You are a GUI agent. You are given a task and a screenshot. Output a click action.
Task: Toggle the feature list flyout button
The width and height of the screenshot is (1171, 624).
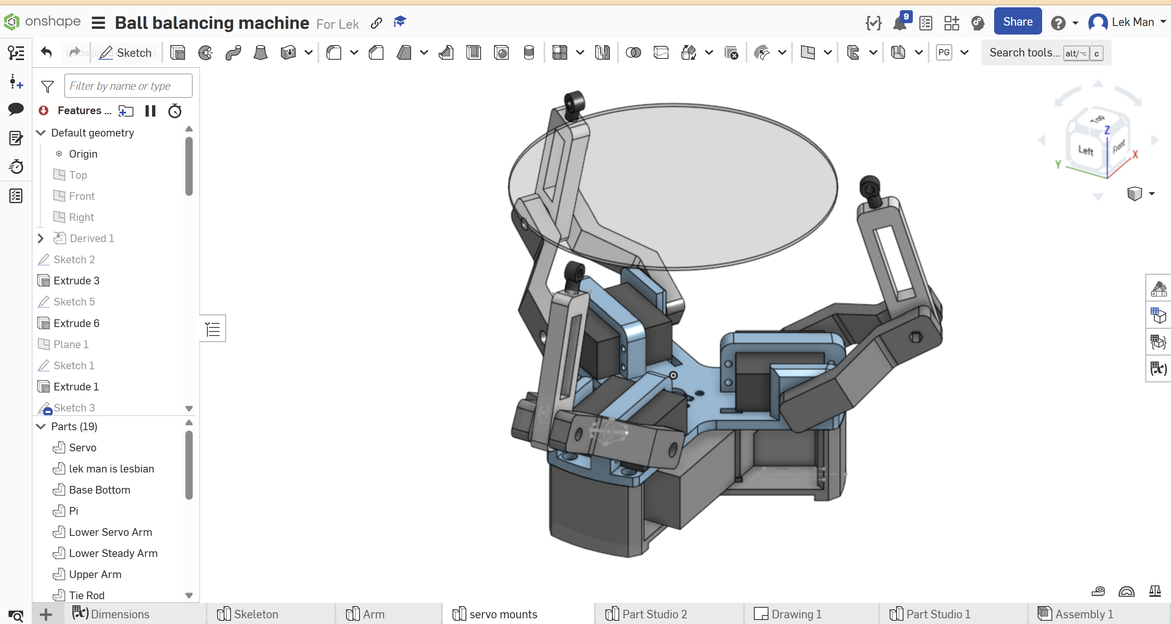pos(213,329)
